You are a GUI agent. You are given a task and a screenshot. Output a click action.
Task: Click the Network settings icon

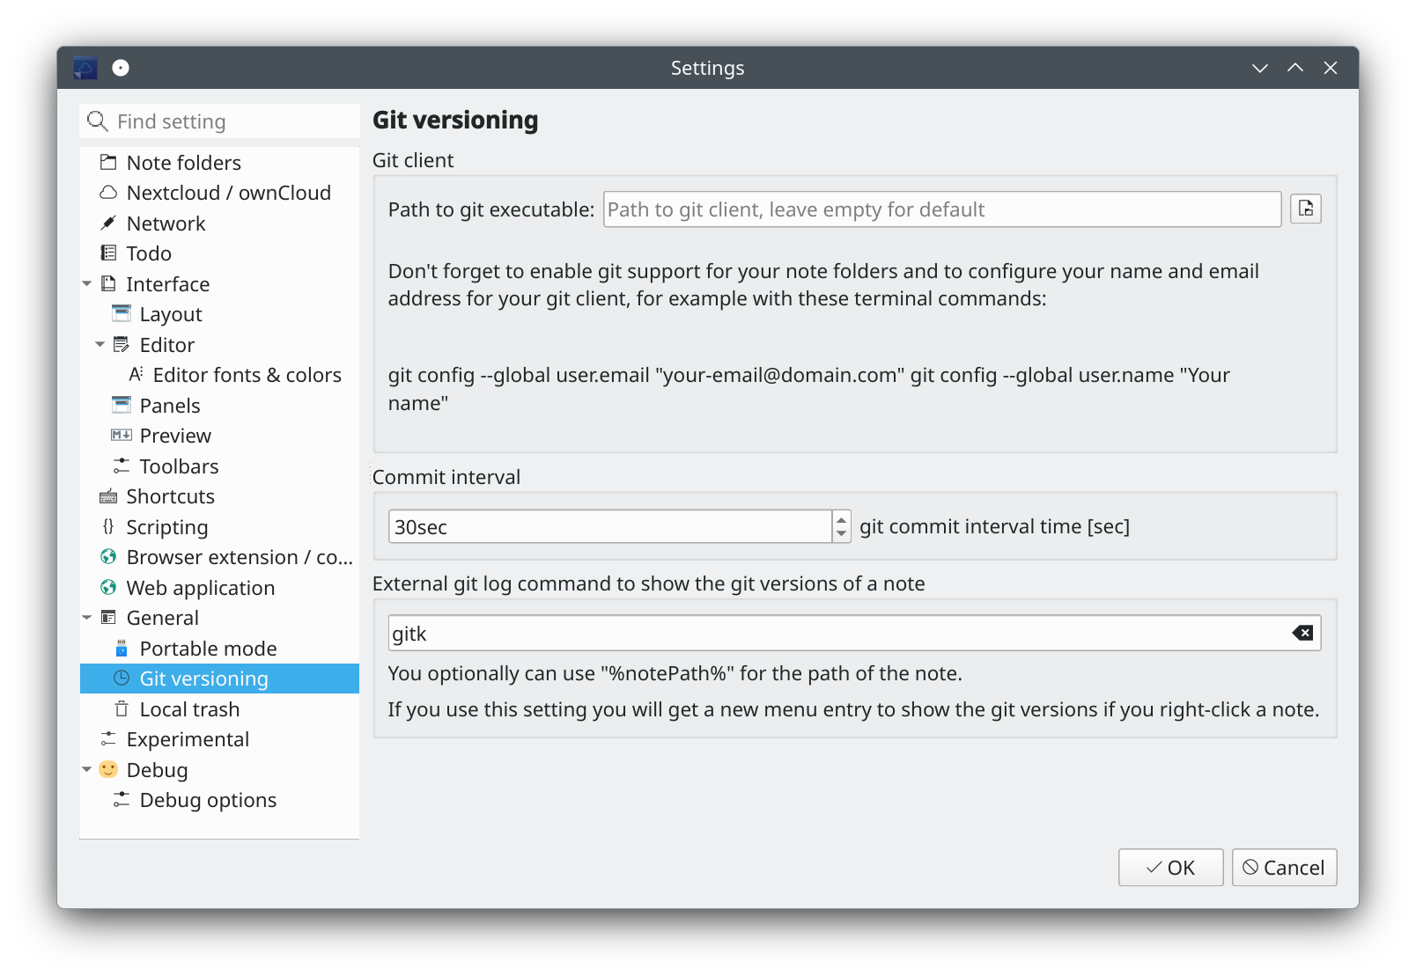107,223
